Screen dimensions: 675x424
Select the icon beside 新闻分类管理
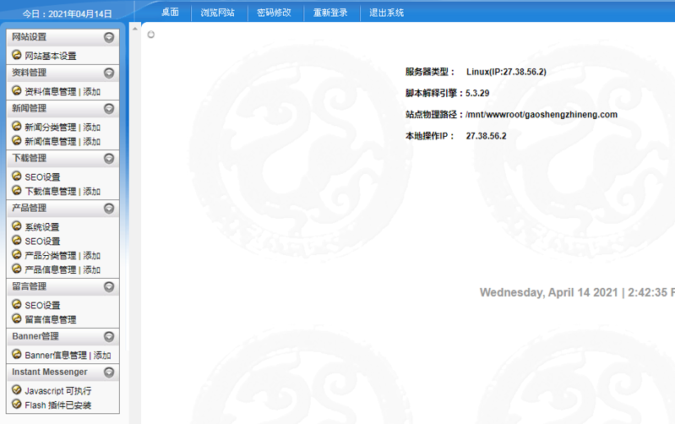(x=17, y=127)
